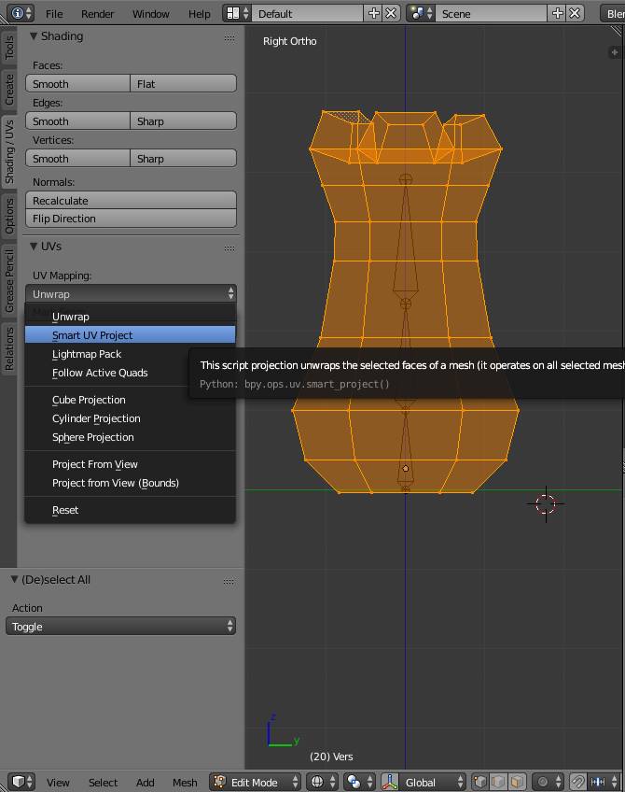Choose Cylinder Projection option
625x792 pixels.
click(131, 418)
